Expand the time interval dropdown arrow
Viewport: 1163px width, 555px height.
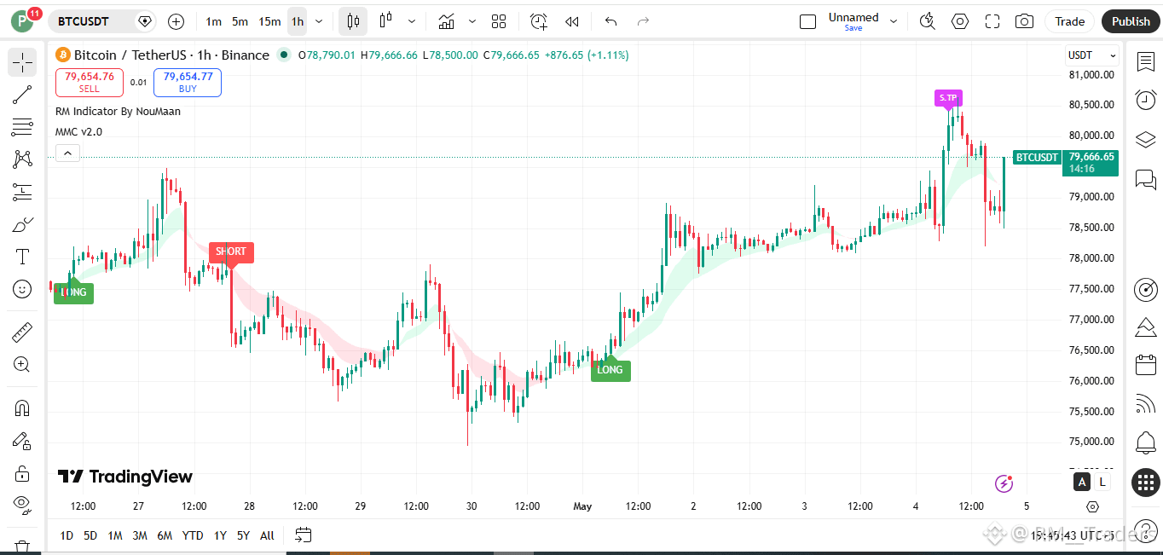pos(319,21)
